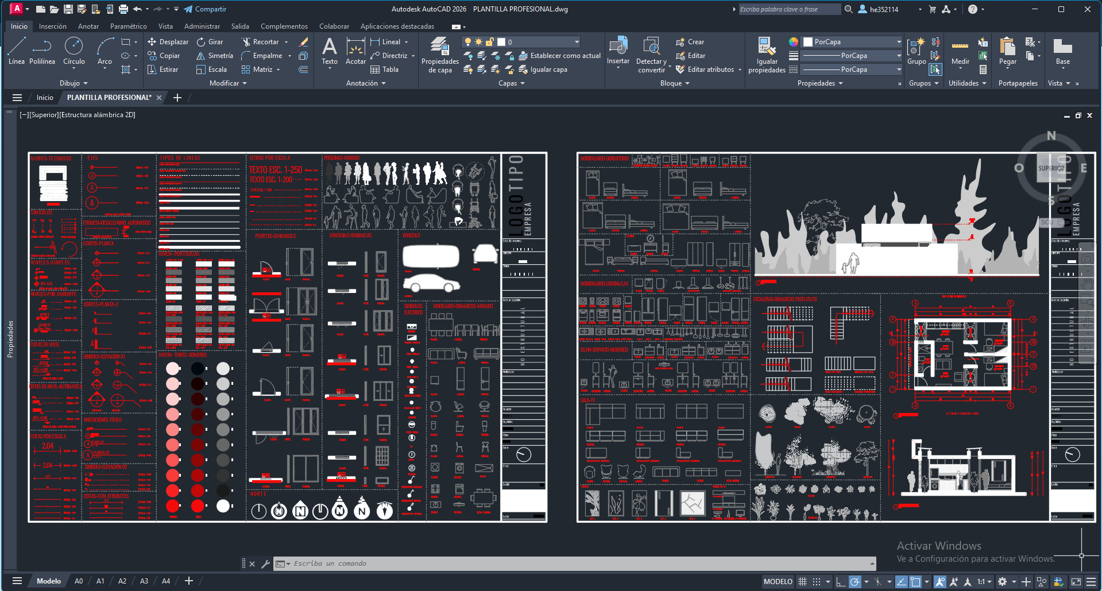
Task: Click the white layer color swatch
Action: coord(501,42)
